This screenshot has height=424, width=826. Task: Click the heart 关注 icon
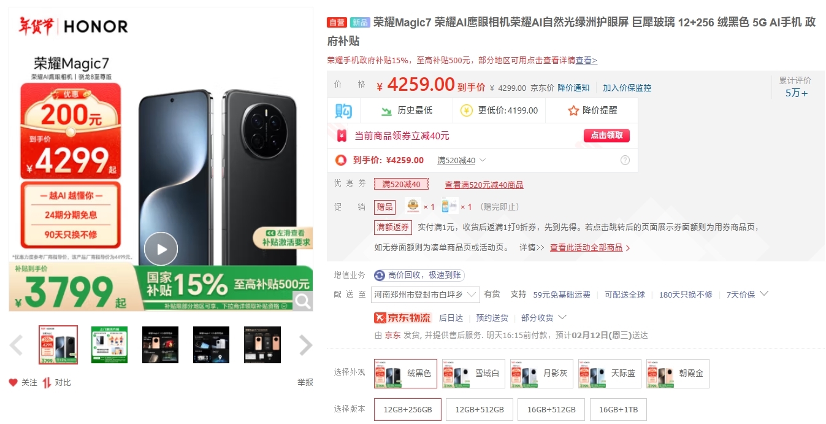[x=13, y=382]
